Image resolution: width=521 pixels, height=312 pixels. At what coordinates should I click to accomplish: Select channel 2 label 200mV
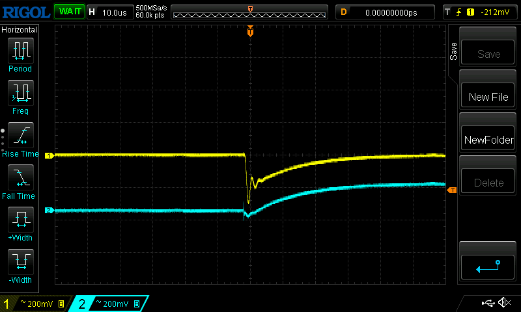point(116,304)
